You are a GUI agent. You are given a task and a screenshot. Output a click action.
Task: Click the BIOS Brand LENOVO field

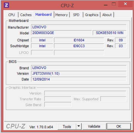79,68
